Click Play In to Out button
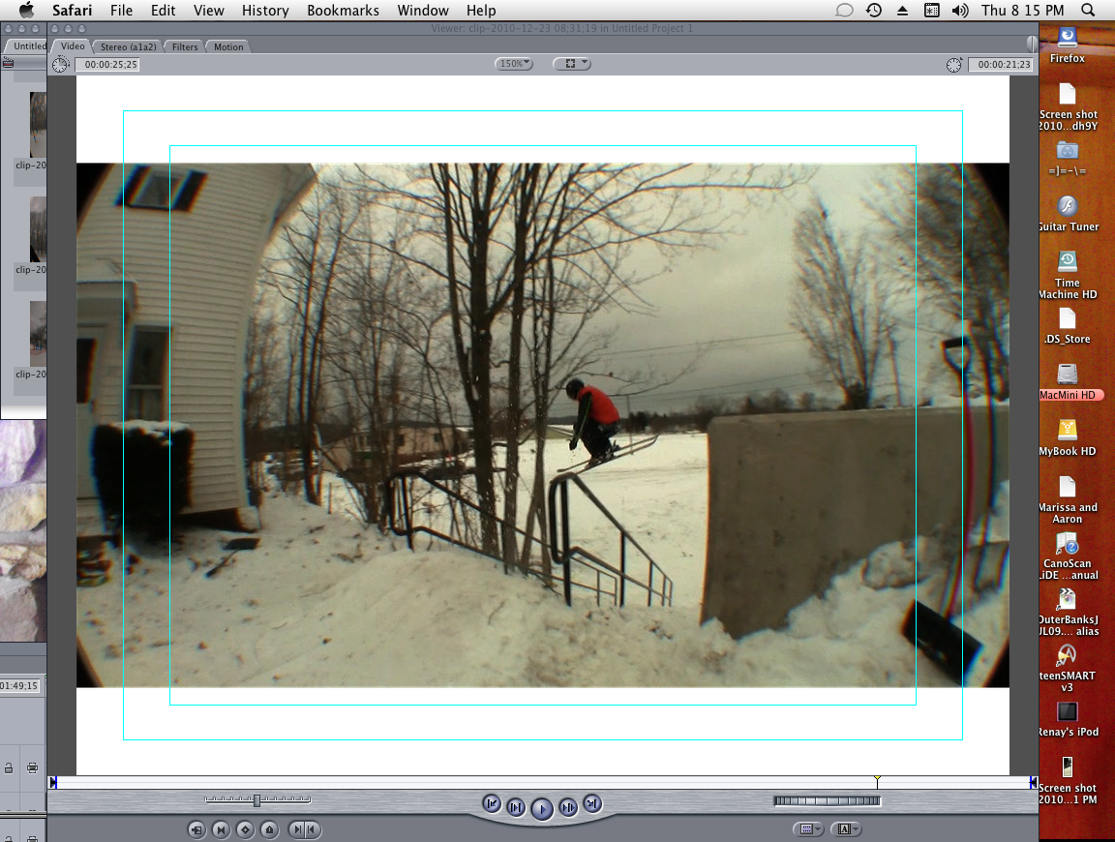This screenshot has height=842, width=1115. (516, 807)
